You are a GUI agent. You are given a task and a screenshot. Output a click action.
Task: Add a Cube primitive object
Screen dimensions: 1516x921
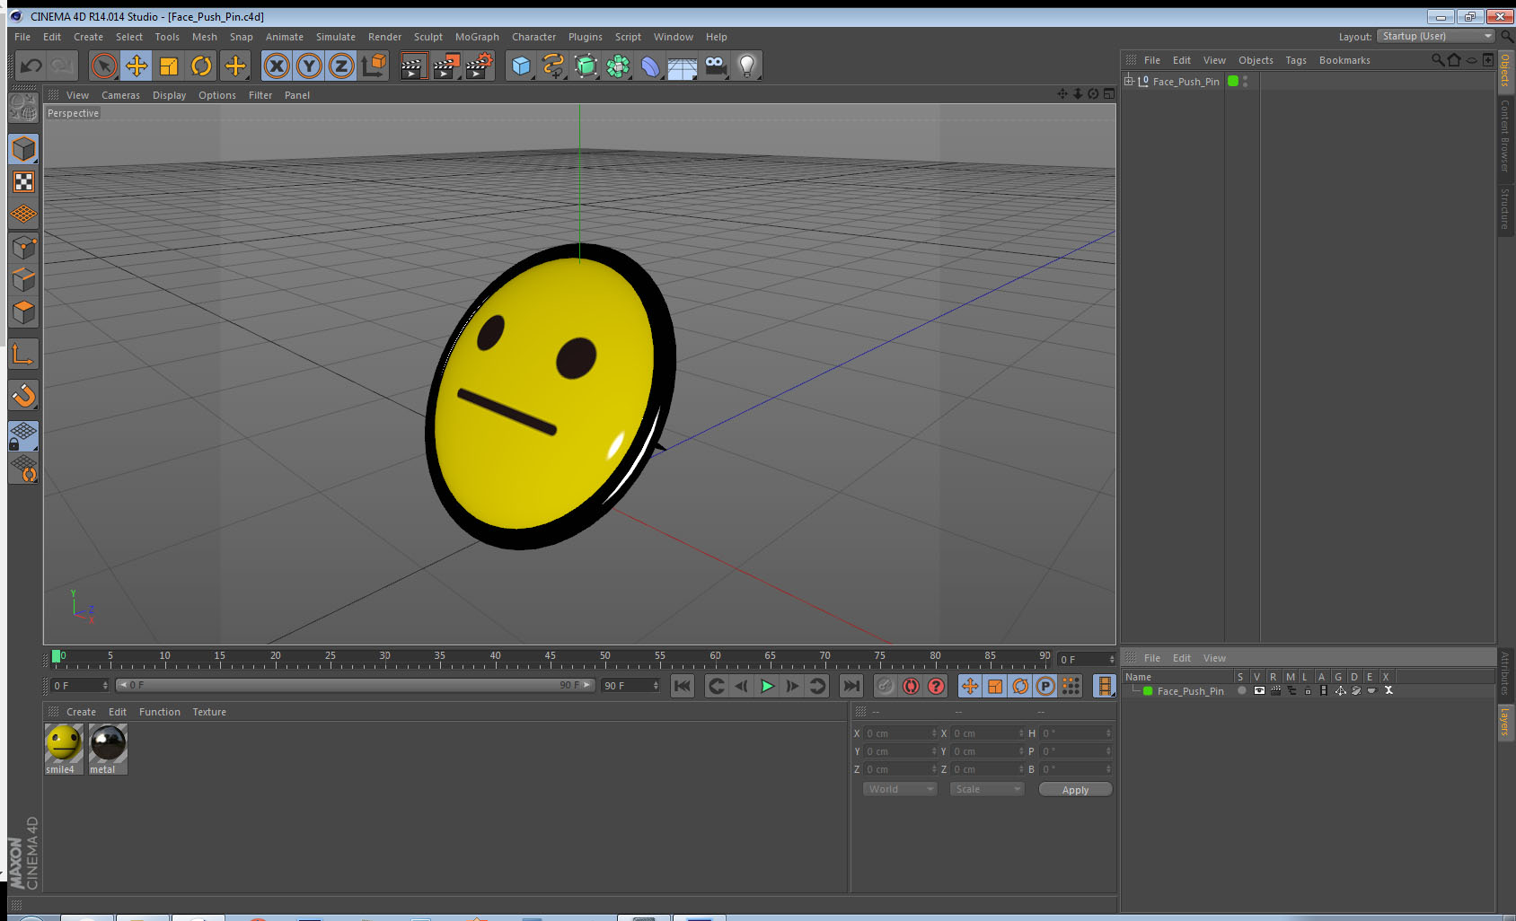(521, 66)
